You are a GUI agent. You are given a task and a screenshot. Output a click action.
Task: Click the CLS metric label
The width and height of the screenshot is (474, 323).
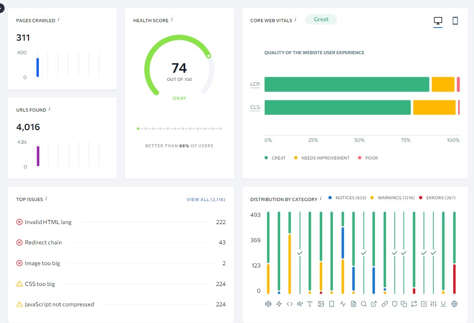(255, 107)
